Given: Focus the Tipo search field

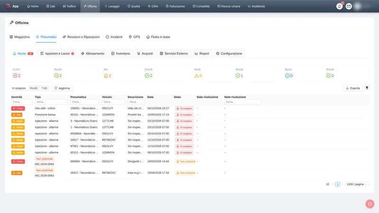Looking at the screenshot, I should (x=51, y=102).
